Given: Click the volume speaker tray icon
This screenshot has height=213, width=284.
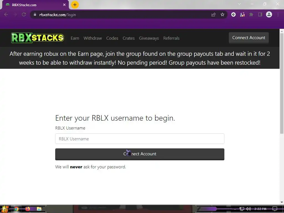Looking at the screenshot, I should click(248, 209).
